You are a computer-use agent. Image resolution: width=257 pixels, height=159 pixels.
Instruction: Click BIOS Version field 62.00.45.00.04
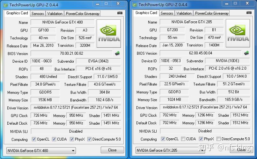[x=201, y=53]
